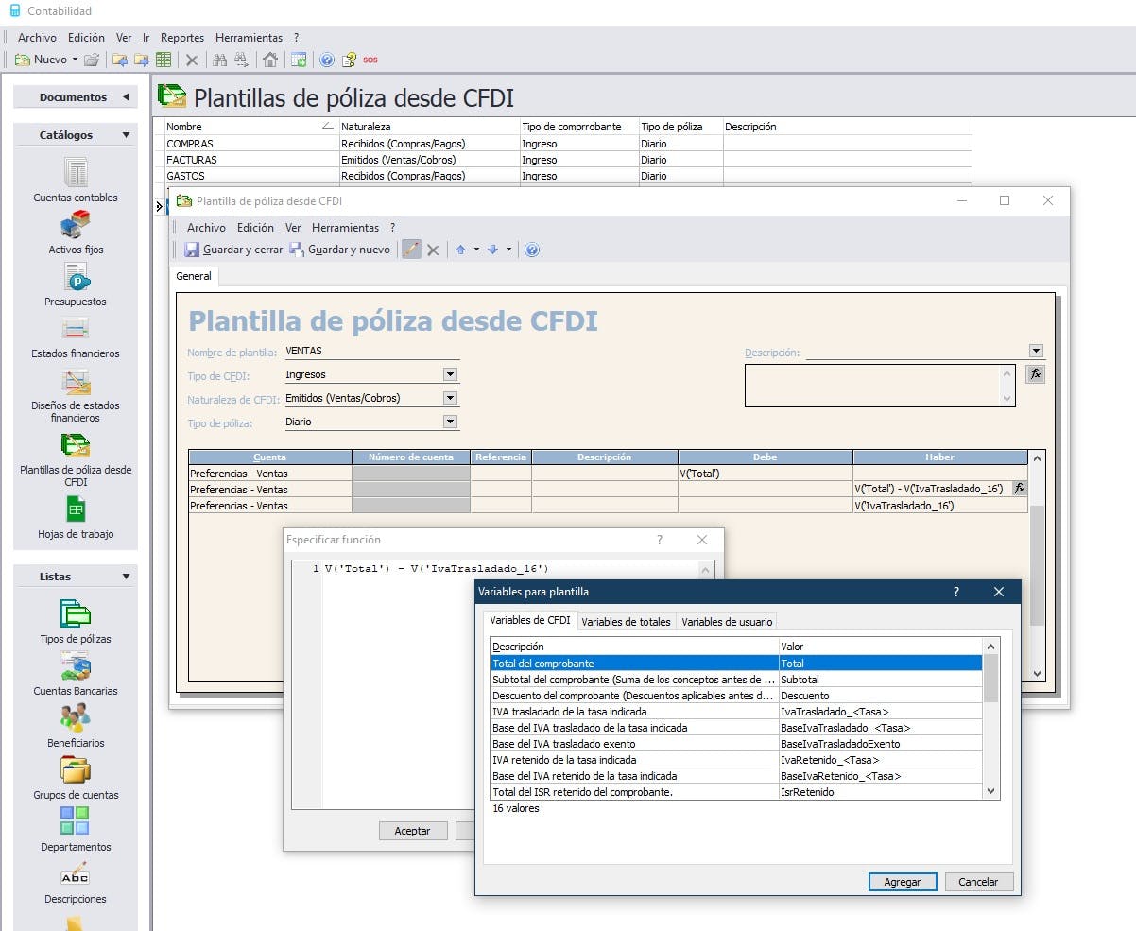Click the blue up arrow in template toolbar
The width and height of the screenshot is (1136, 931).
tap(461, 250)
